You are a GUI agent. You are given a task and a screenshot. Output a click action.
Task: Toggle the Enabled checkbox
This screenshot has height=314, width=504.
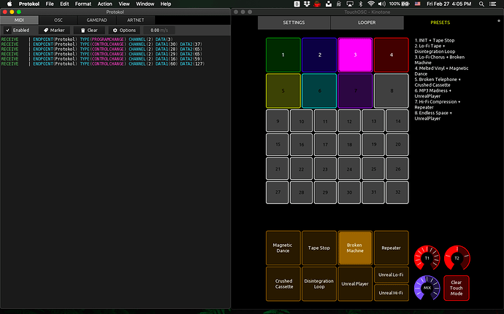[7, 30]
